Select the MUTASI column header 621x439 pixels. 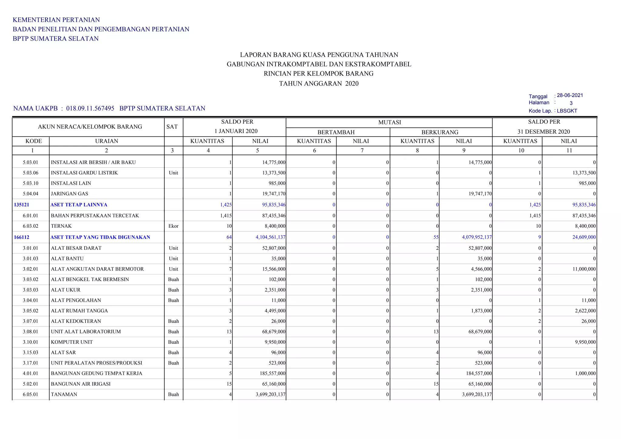pos(389,122)
